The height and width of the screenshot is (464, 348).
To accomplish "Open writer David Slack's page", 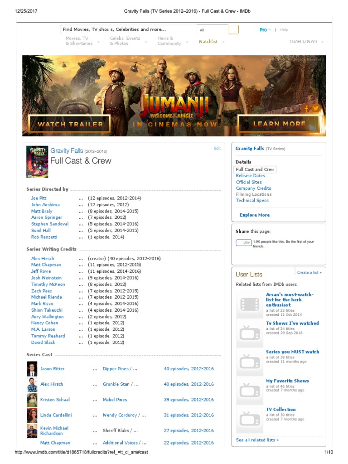I will tap(43, 343).
